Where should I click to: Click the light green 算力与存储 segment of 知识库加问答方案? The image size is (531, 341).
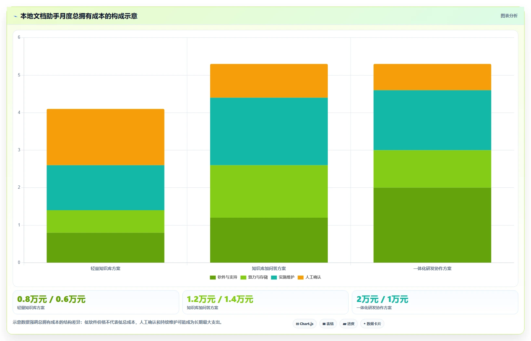[x=269, y=191]
